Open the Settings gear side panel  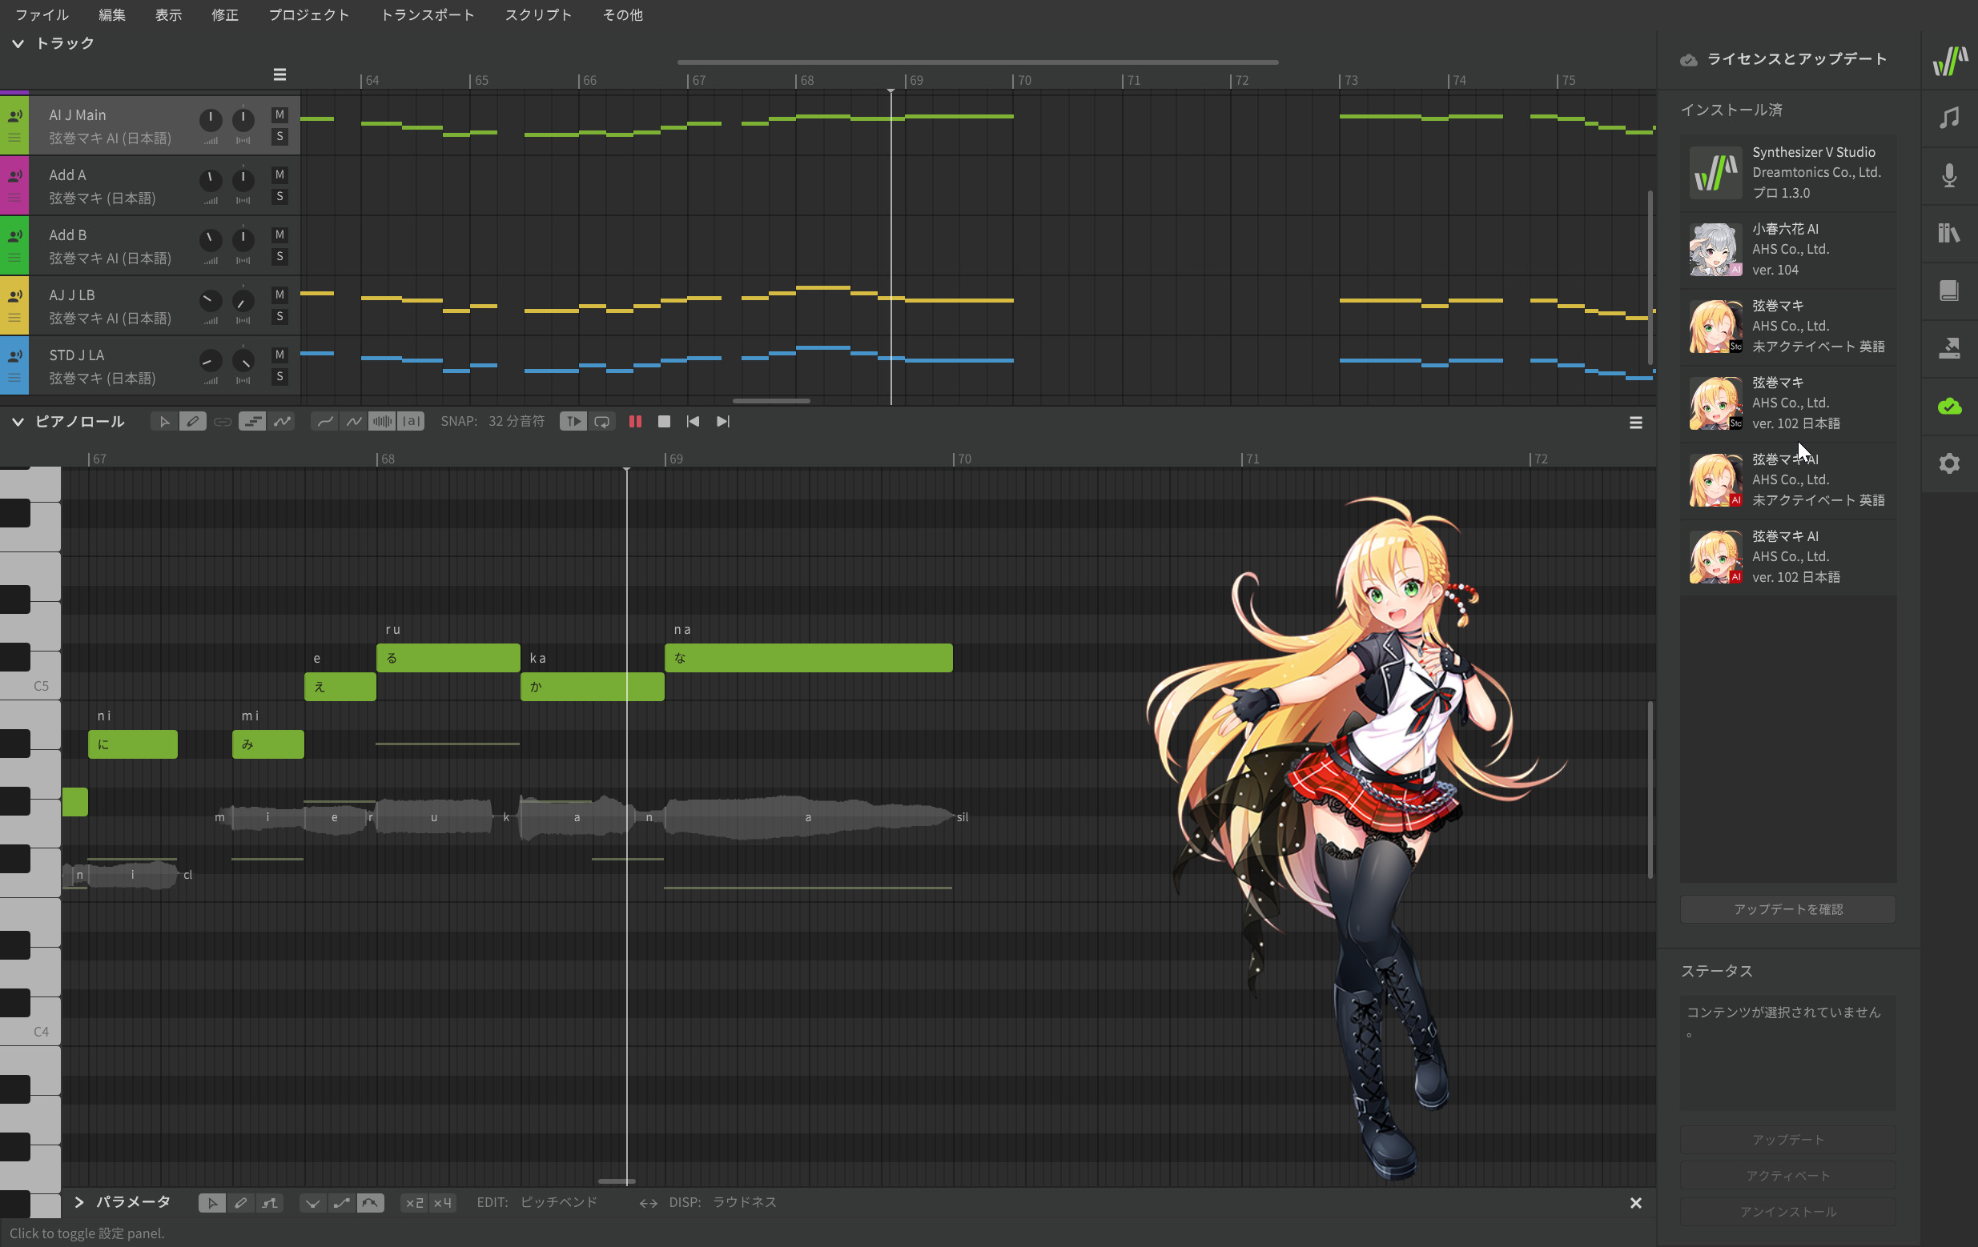(x=1949, y=463)
